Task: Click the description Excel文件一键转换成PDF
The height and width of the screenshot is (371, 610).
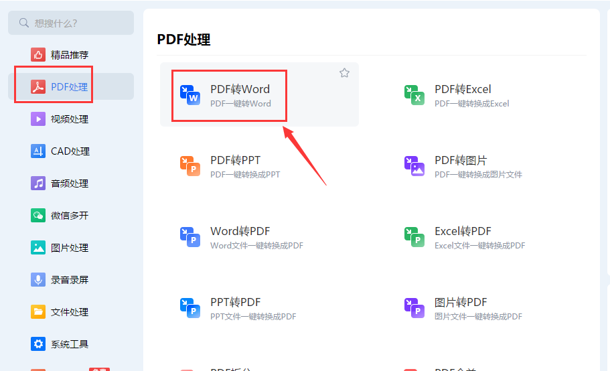Action: pos(479,246)
